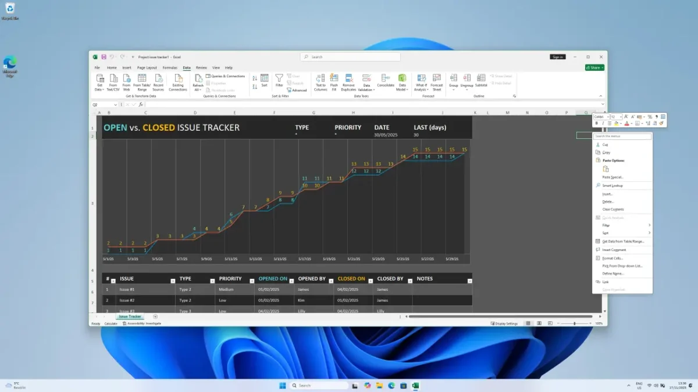698x392 pixels.
Task: Toggle bold in the mini toolbar
Action: point(596,123)
